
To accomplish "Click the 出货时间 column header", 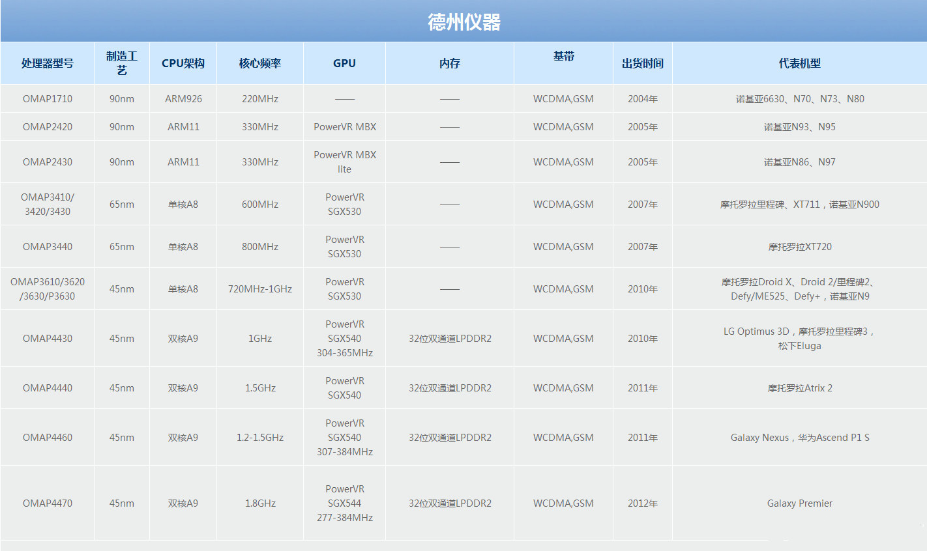I will [643, 63].
